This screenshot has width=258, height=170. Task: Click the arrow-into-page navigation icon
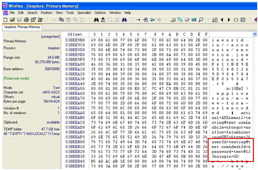145,20
